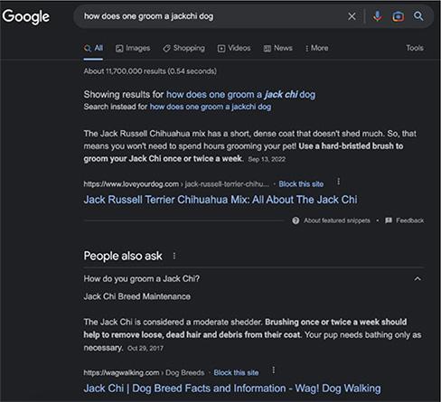Screen dimensions: 441x402
Task: Open Jack Russell Terrier Chihuahua Mix result
Action: (x=220, y=200)
